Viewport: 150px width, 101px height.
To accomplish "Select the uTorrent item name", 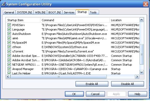I will pos(18,51).
